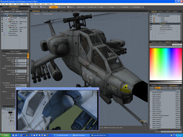
Task: Click the Windows Start button
Action: (x=5, y=135)
